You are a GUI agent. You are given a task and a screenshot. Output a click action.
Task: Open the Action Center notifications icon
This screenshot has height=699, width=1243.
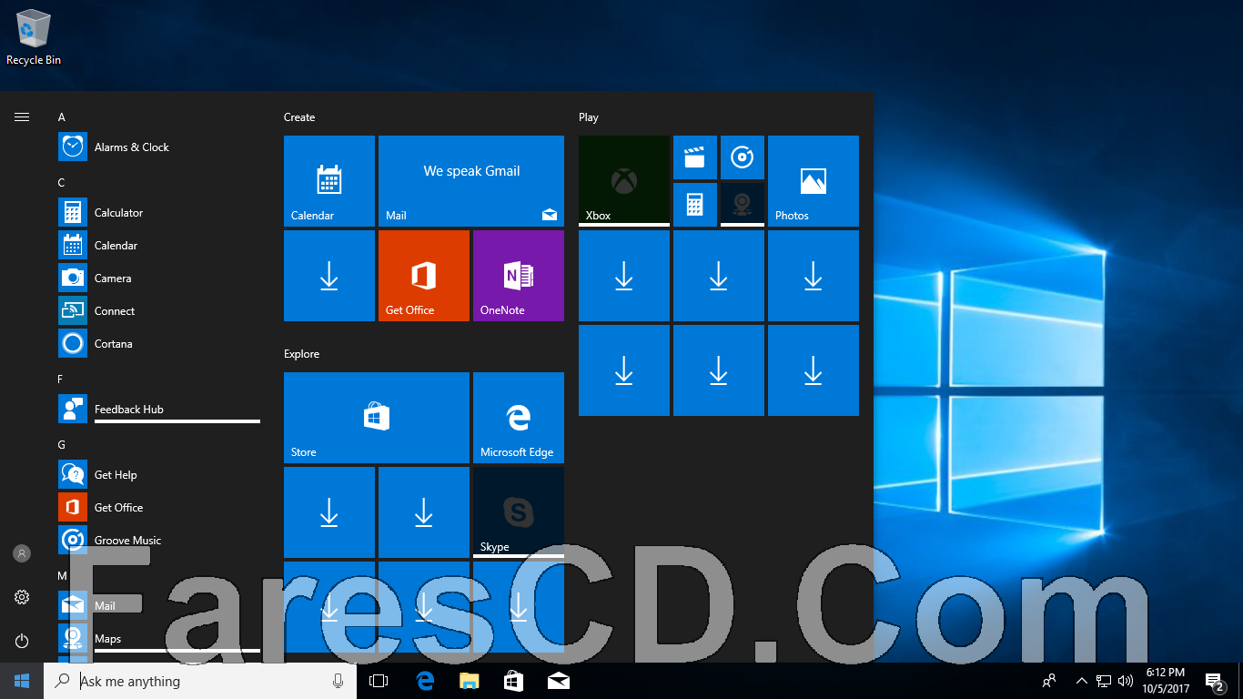(1214, 681)
